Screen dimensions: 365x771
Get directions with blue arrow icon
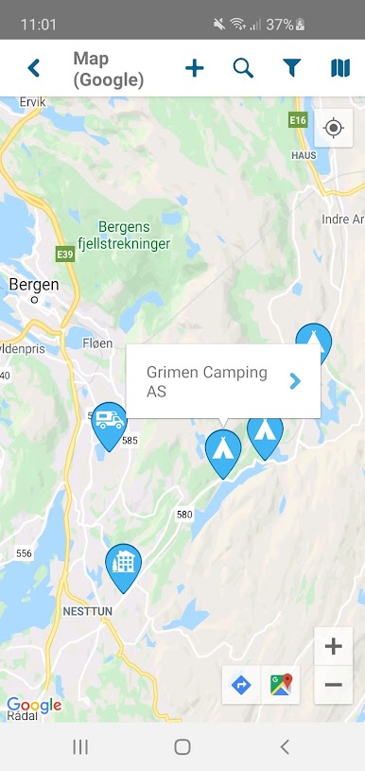(x=241, y=685)
